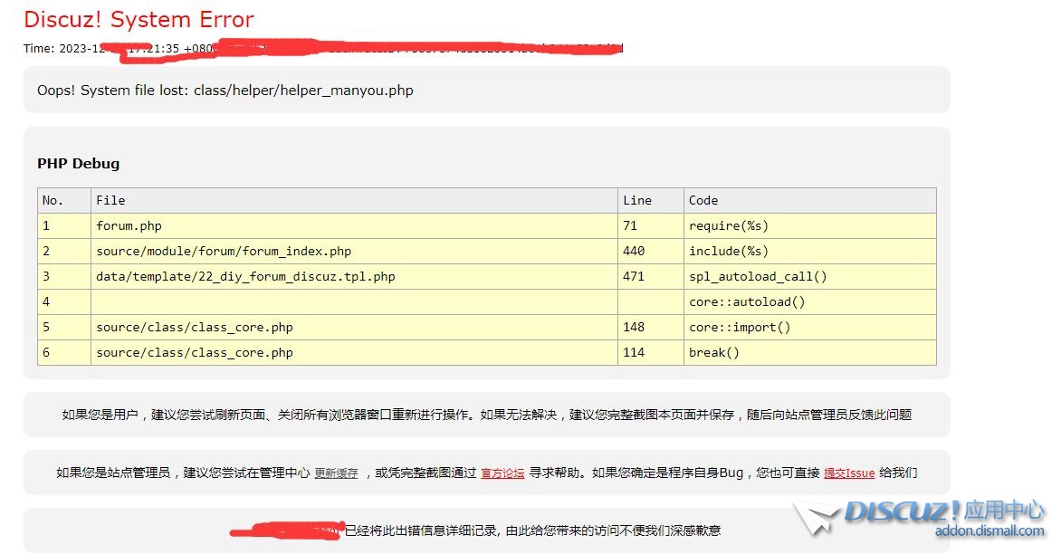The image size is (1061, 554).
Task: Click the break() code cell
Action: tap(714, 353)
